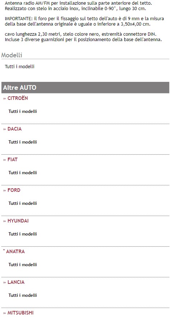Open the CITROËN brand link
This screenshot has height=317, width=170.
[18, 98]
